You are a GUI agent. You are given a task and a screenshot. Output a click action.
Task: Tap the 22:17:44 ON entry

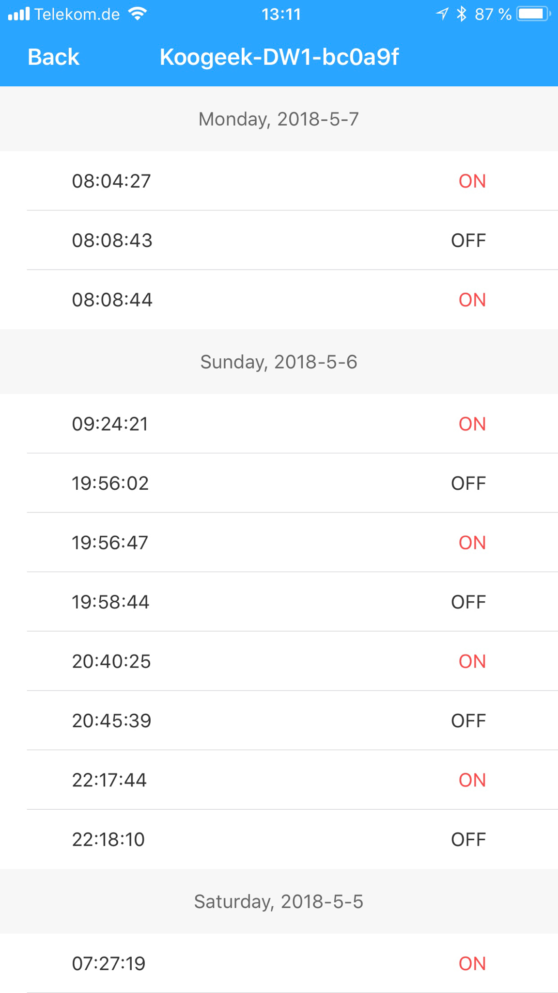click(x=279, y=780)
